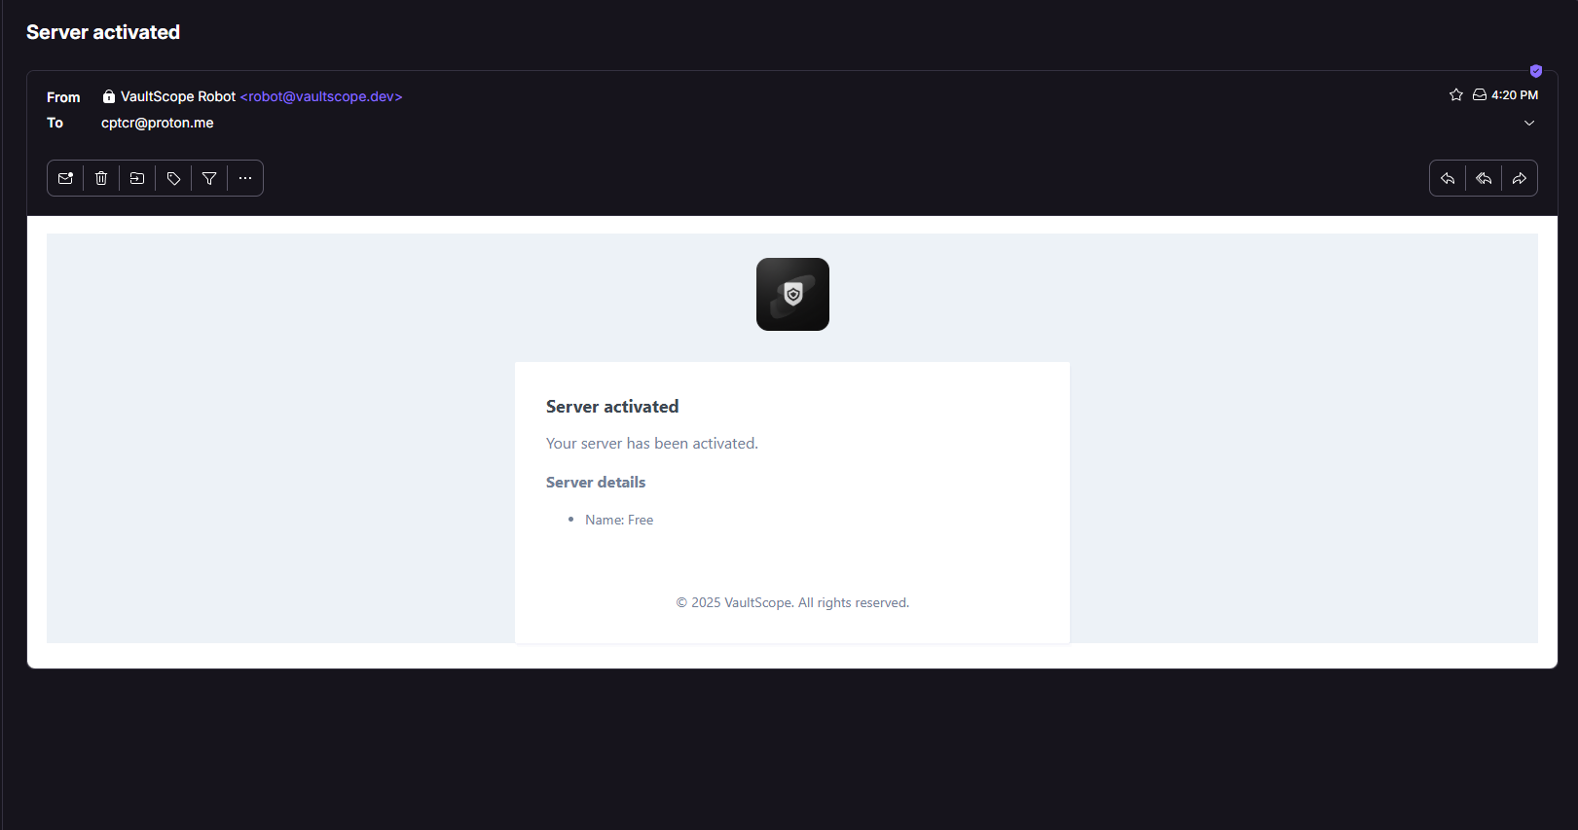The image size is (1578, 830).
Task: Click the VaultScope logo image
Action: pos(792,294)
